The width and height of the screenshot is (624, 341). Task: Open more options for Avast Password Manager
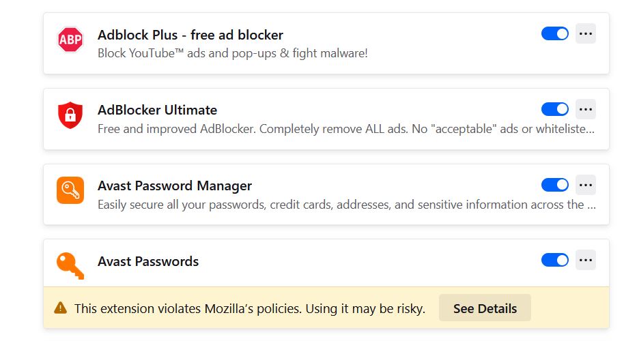[x=586, y=185]
